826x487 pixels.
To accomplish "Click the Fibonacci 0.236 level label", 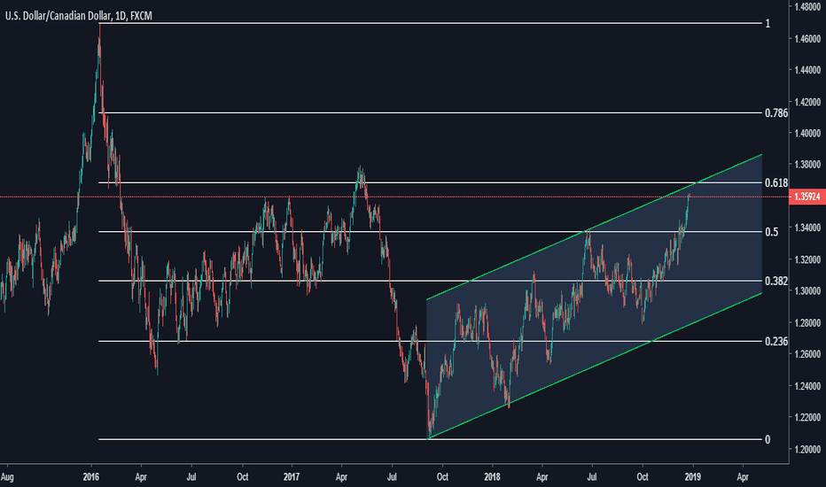I will (776, 342).
